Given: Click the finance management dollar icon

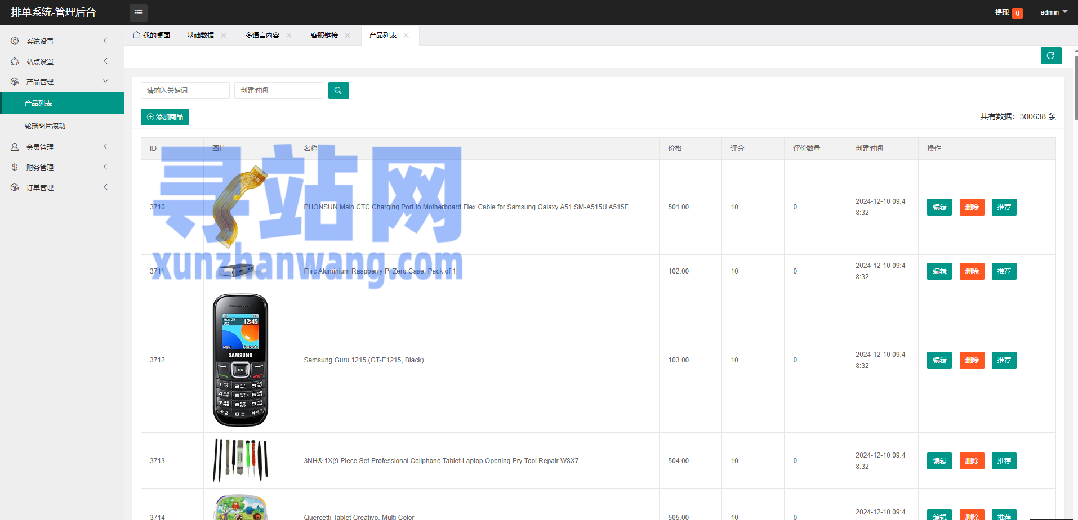Looking at the screenshot, I should click(15, 167).
